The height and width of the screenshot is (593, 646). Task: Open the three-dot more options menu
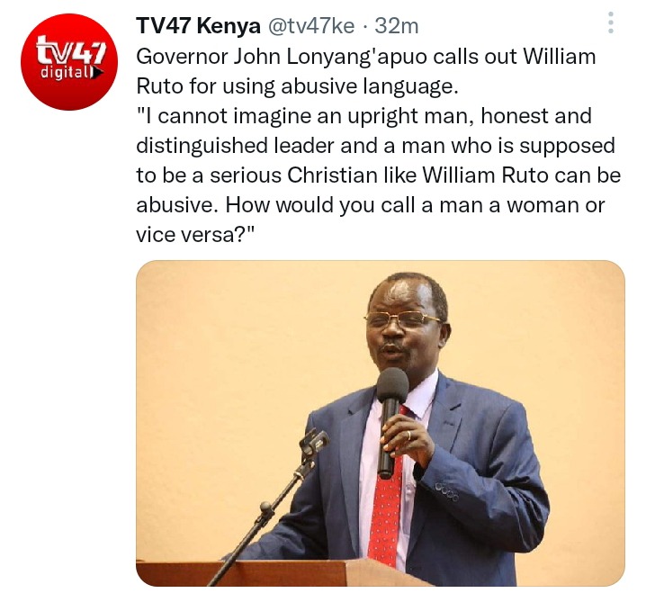[611, 22]
